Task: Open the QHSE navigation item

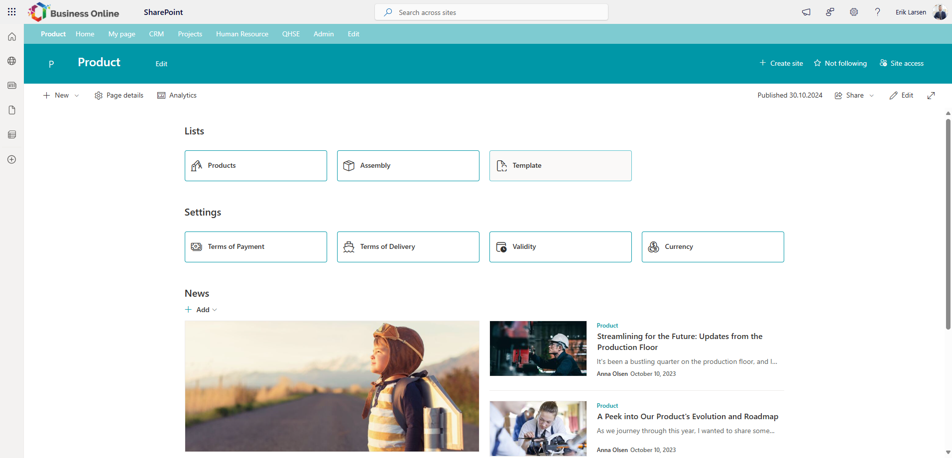Action: [x=291, y=34]
